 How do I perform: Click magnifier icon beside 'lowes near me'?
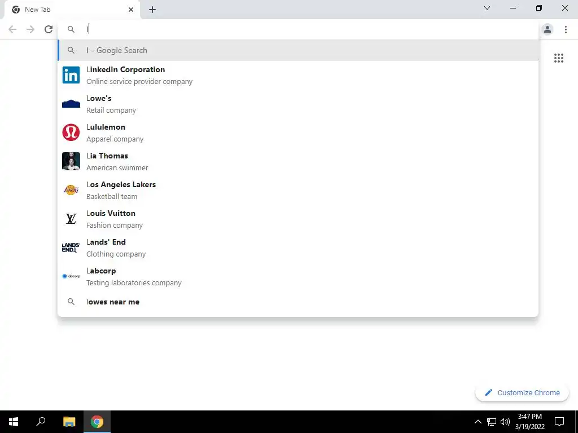click(x=71, y=302)
